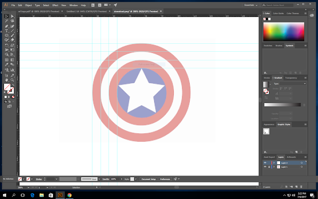
Task: Open Essentials workspace dropdown
Action: [250, 5]
